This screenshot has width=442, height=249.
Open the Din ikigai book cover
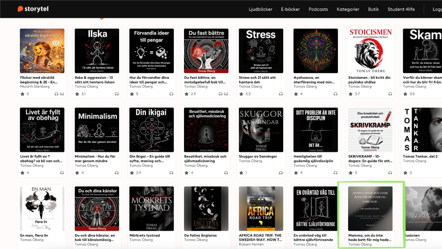pyautogui.click(x=152, y=130)
